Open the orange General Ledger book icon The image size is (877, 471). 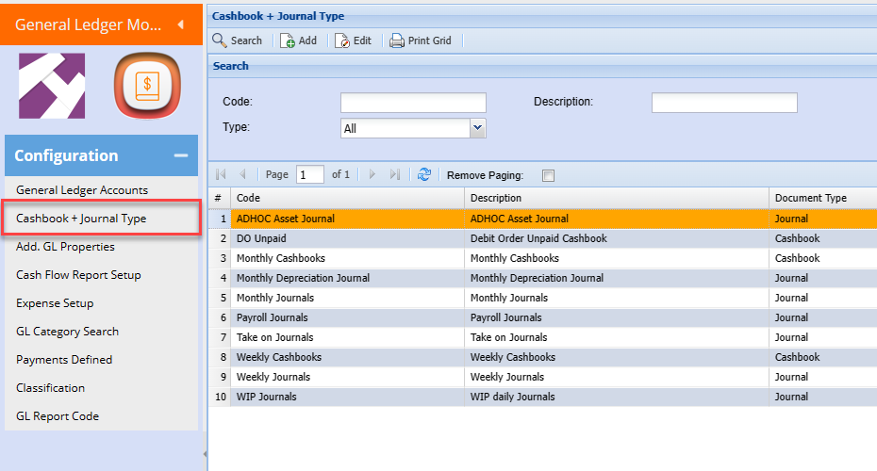coord(147,86)
